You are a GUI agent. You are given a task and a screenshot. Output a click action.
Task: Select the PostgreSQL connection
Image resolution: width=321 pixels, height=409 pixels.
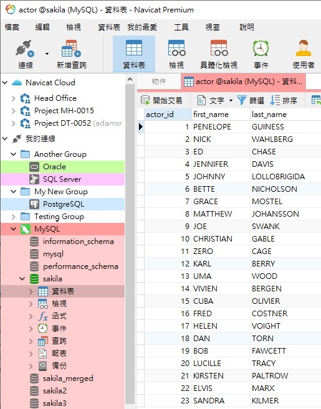click(63, 204)
